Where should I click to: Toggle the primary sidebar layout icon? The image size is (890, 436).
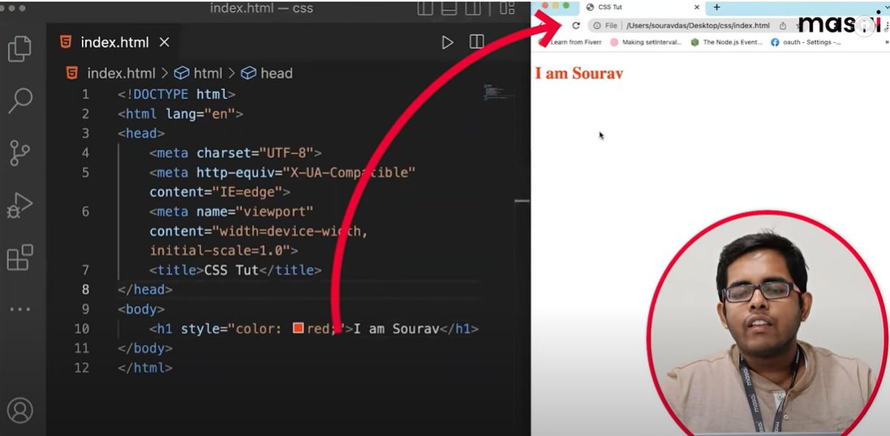click(x=424, y=8)
